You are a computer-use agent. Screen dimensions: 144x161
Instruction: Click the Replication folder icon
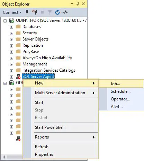click(x=18, y=45)
